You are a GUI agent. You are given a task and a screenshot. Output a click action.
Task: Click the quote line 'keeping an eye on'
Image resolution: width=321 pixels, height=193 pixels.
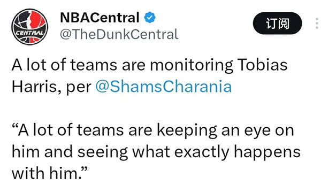tap(225, 130)
